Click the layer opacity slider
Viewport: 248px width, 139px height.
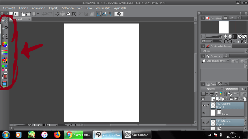coord(232,89)
